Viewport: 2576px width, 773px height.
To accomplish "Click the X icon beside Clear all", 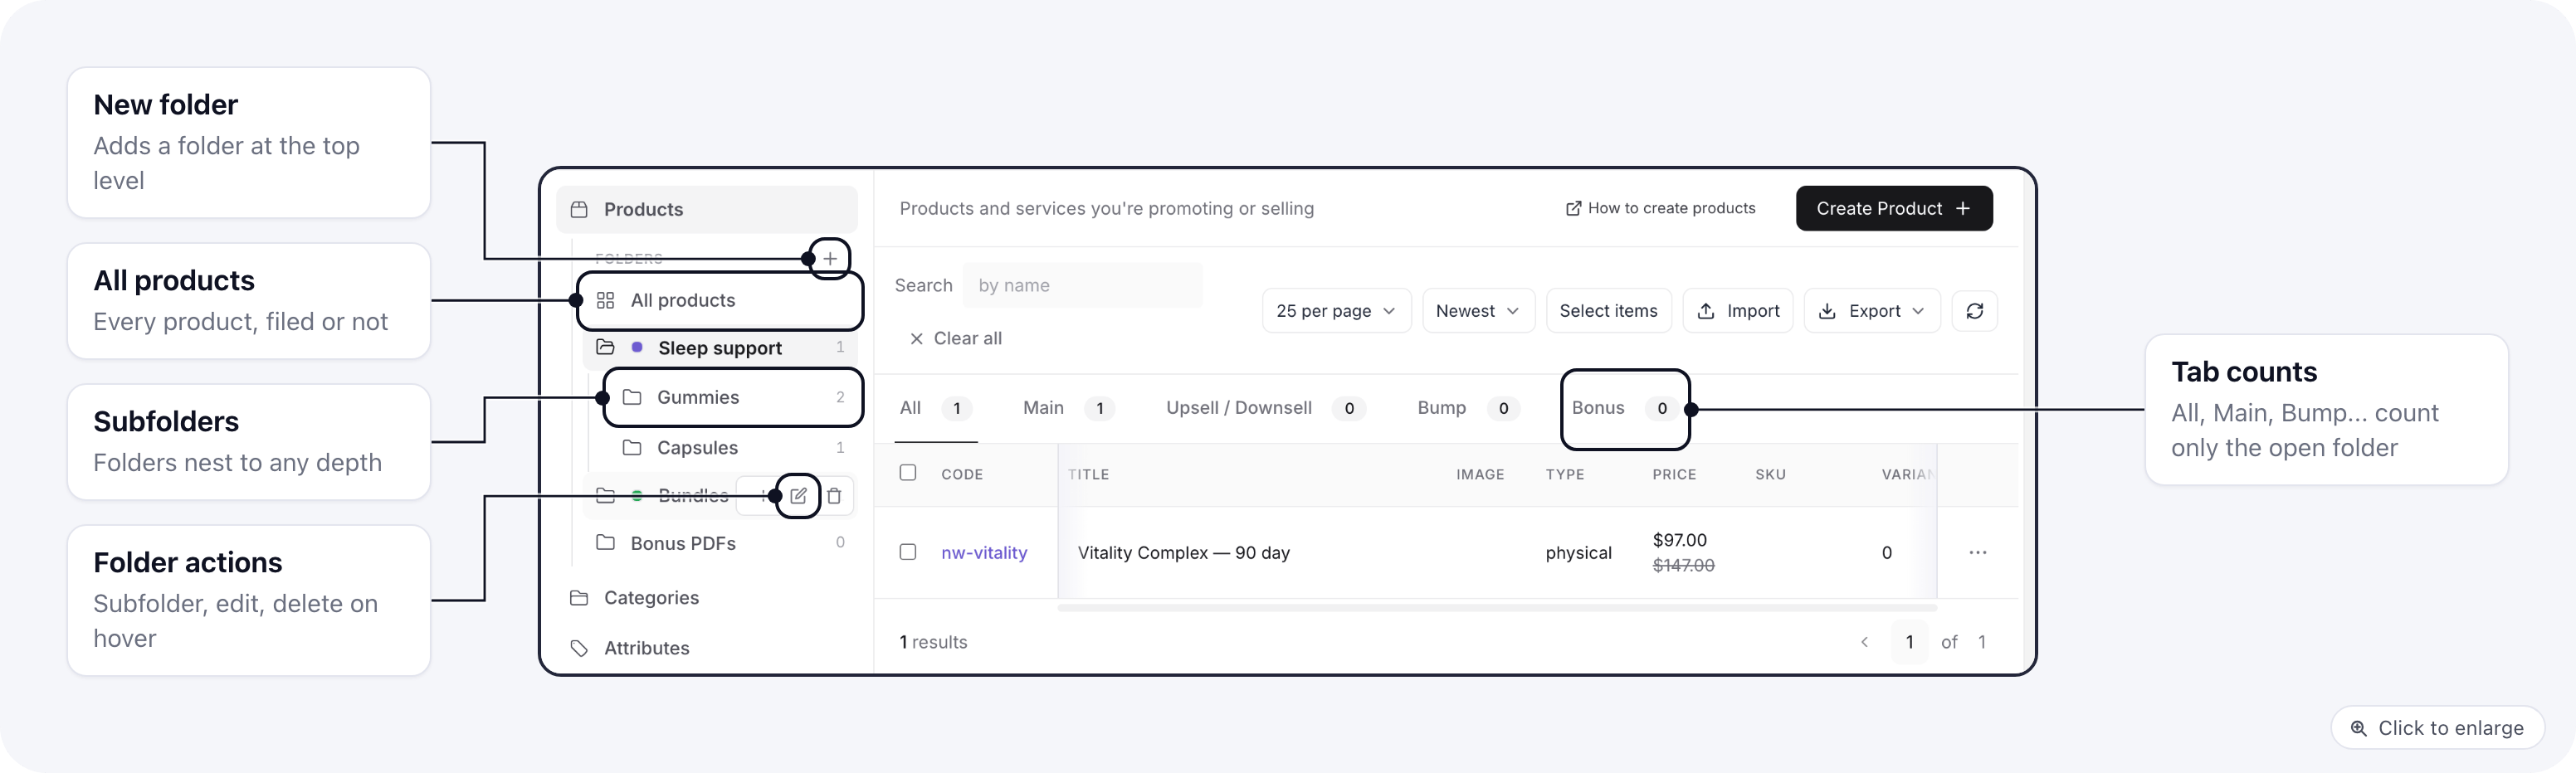I will click(x=916, y=338).
